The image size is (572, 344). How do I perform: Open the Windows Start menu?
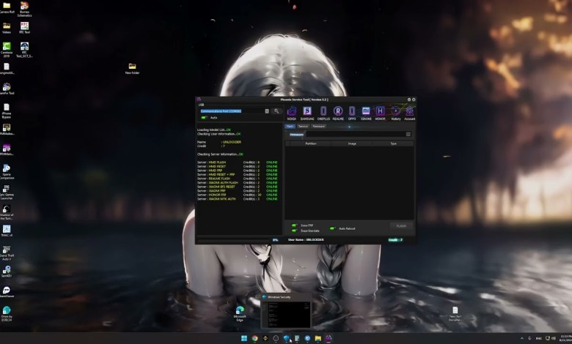tap(244, 338)
